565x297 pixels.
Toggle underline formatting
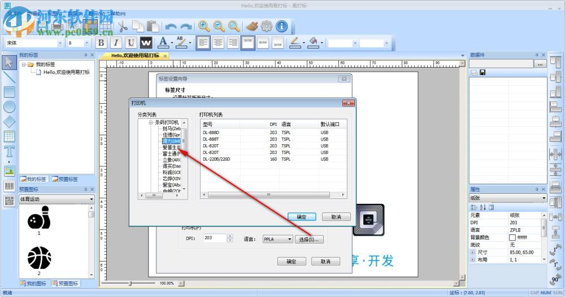(131, 43)
